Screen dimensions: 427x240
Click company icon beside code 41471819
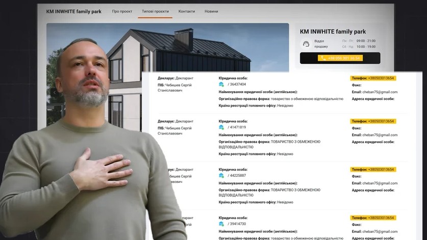[221, 127]
